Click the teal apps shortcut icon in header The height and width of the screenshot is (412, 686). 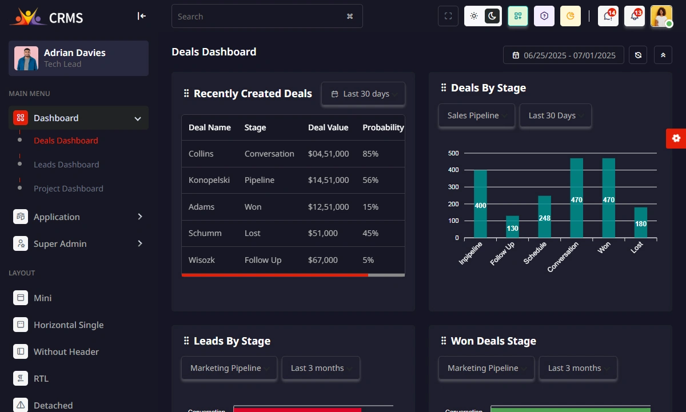(x=517, y=16)
